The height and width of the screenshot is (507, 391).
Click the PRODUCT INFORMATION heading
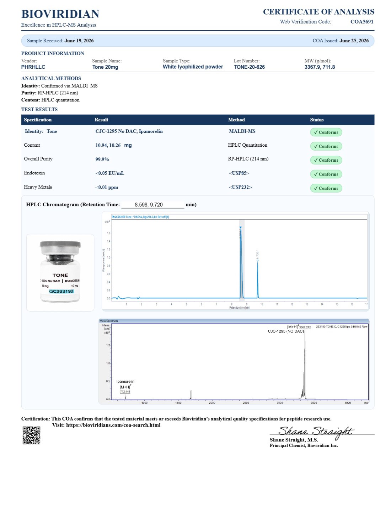coord(53,53)
